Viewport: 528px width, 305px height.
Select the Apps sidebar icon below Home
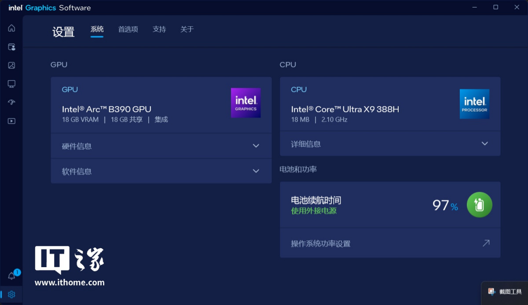point(11,47)
